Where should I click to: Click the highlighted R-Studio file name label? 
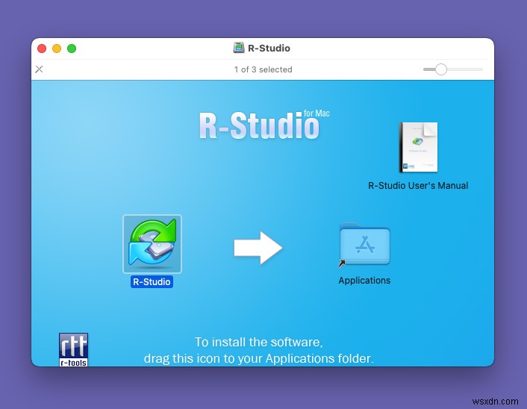tap(152, 282)
